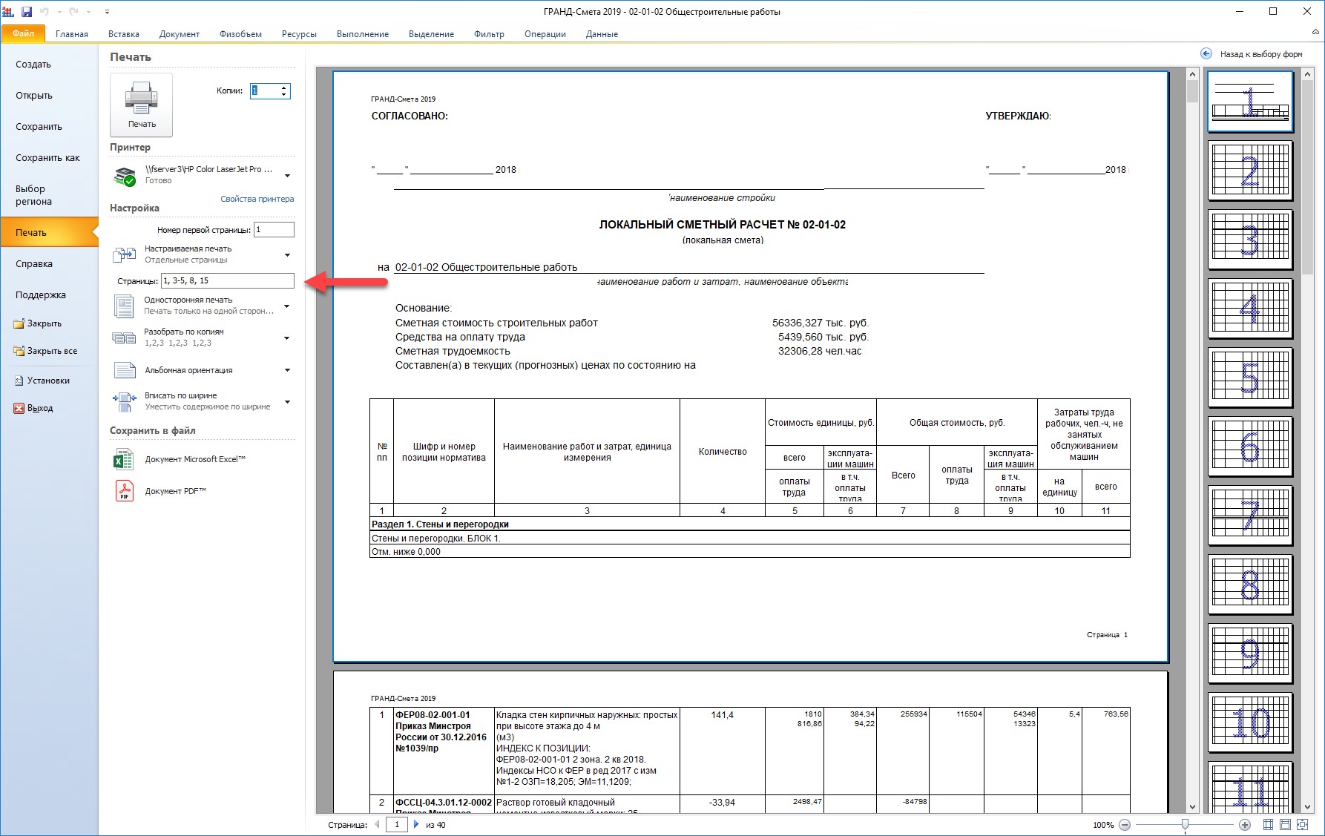Click Документ Microsoft Excel save option
Screen dimensions: 1325x836
click(195, 459)
